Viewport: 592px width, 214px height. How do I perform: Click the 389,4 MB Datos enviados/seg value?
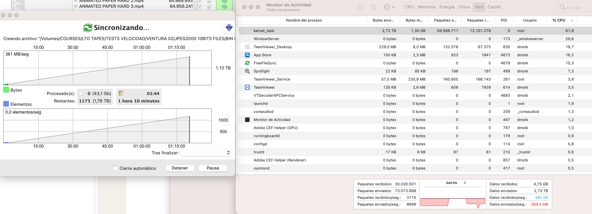(539, 204)
